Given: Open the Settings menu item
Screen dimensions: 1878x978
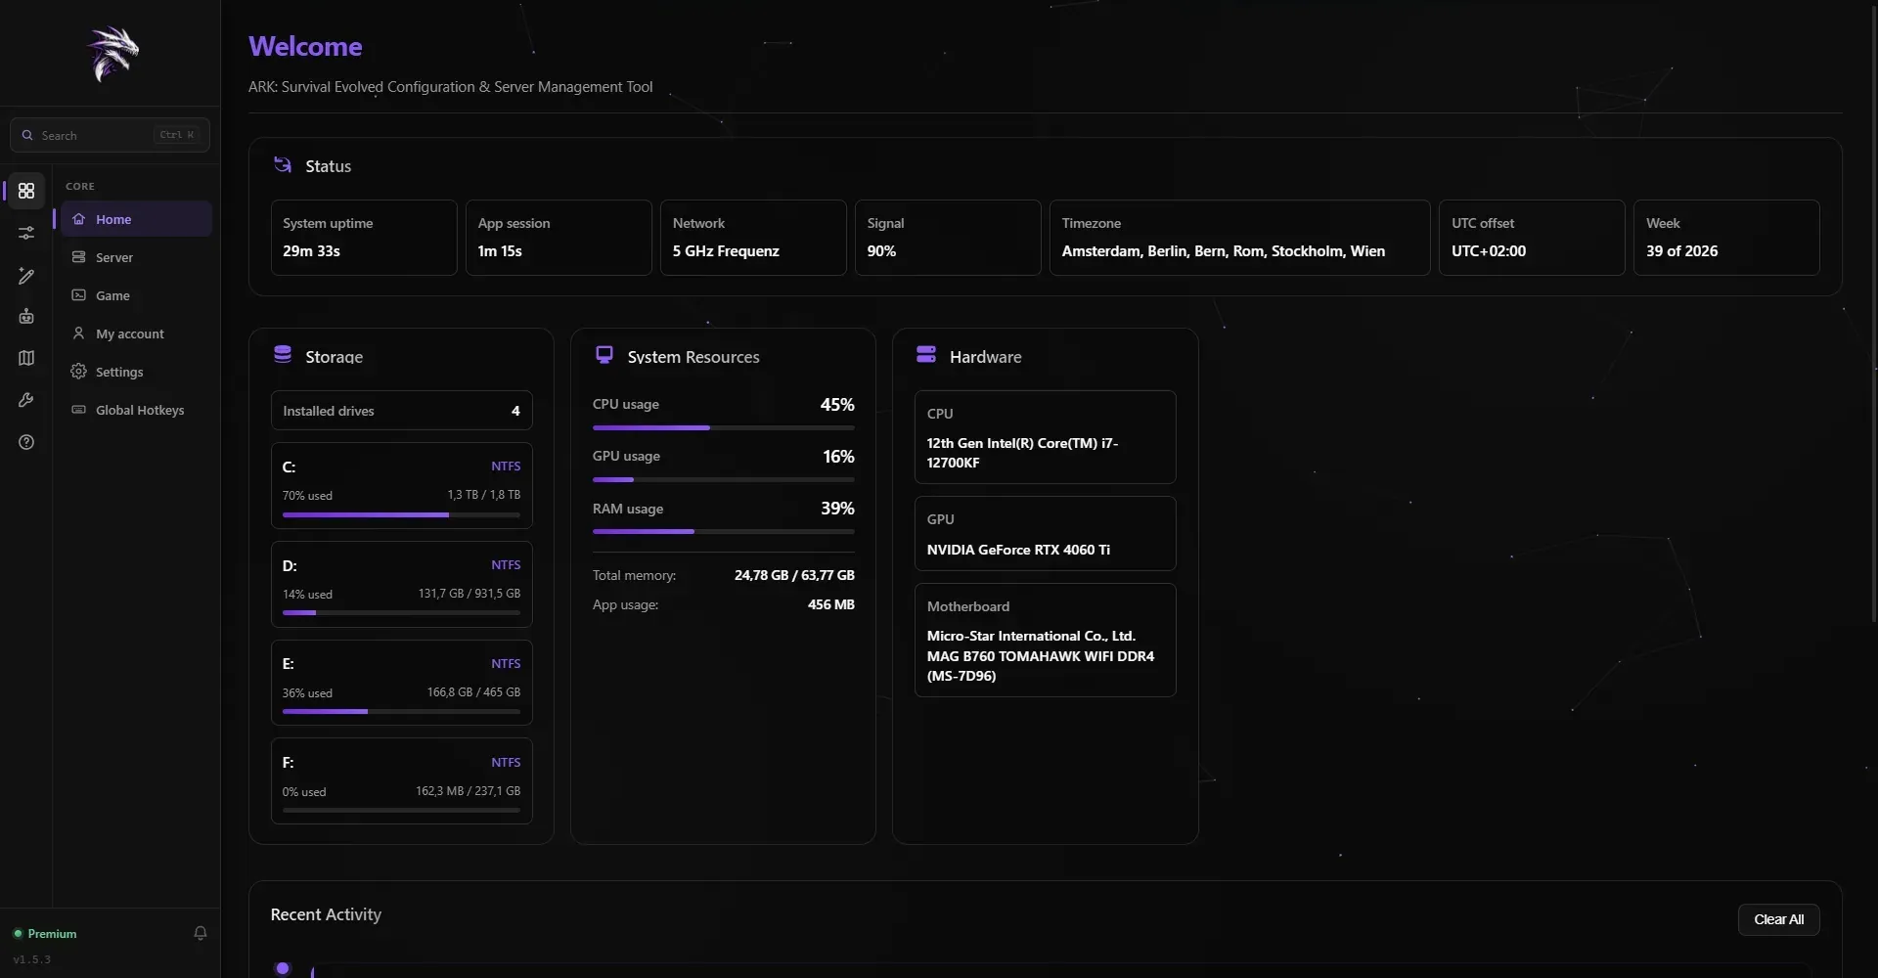Looking at the screenshot, I should tap(137, 372).
